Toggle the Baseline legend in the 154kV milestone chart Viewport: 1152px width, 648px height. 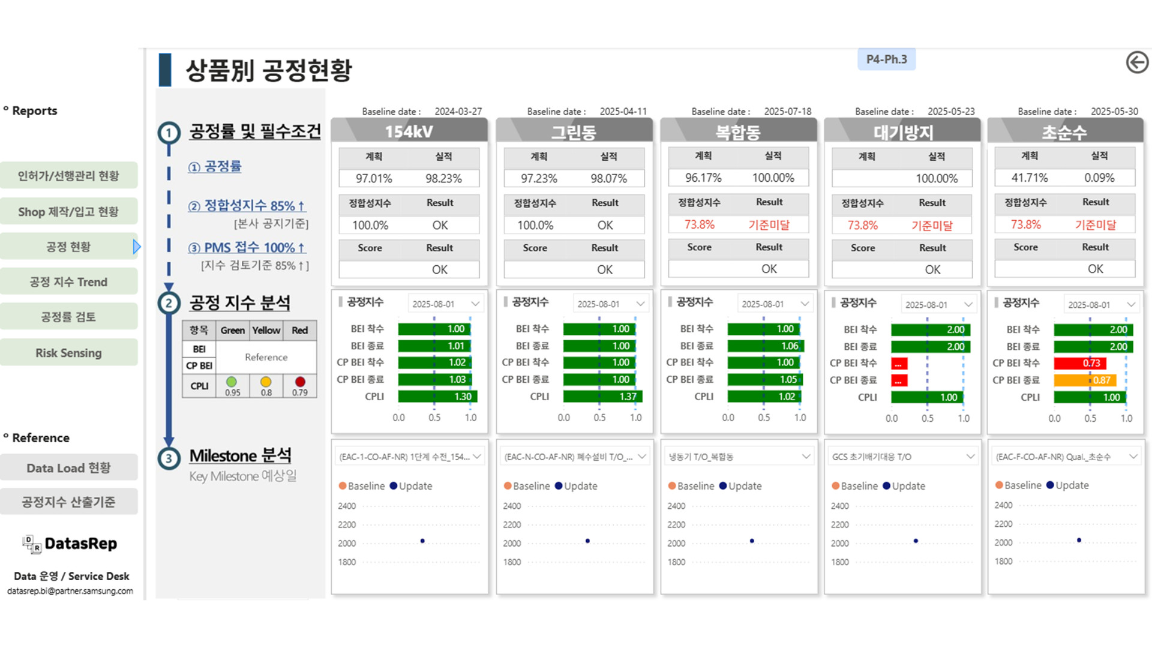coord(362,486)
